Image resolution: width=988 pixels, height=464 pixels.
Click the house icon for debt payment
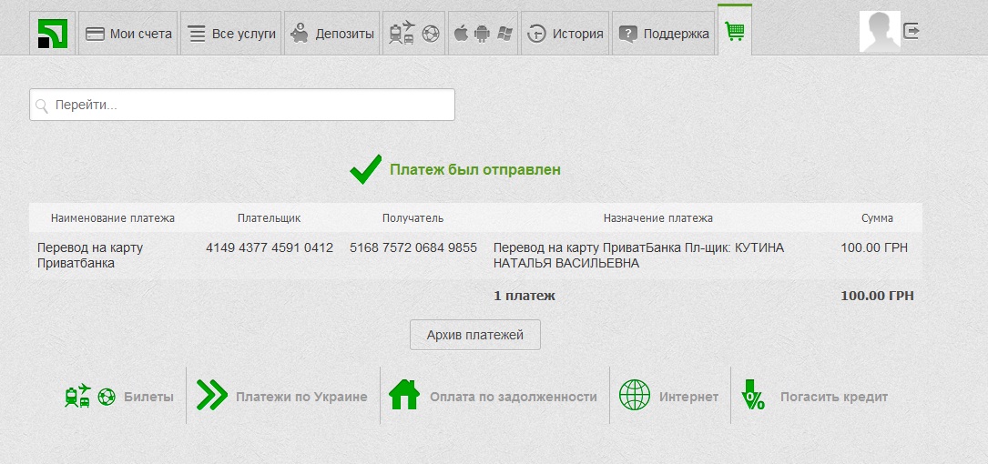(403, 396)
